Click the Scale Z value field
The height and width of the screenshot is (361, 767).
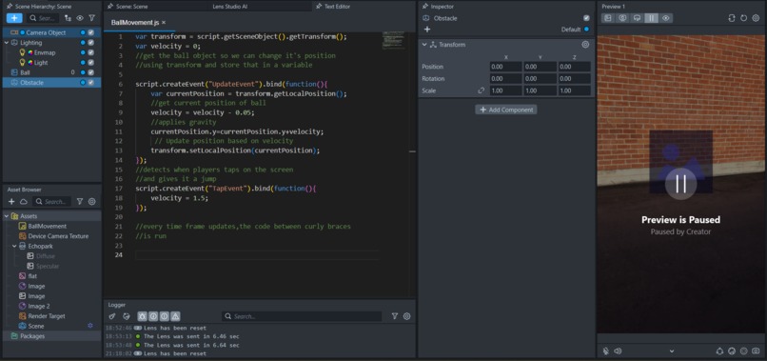click(x=574, y=90)
